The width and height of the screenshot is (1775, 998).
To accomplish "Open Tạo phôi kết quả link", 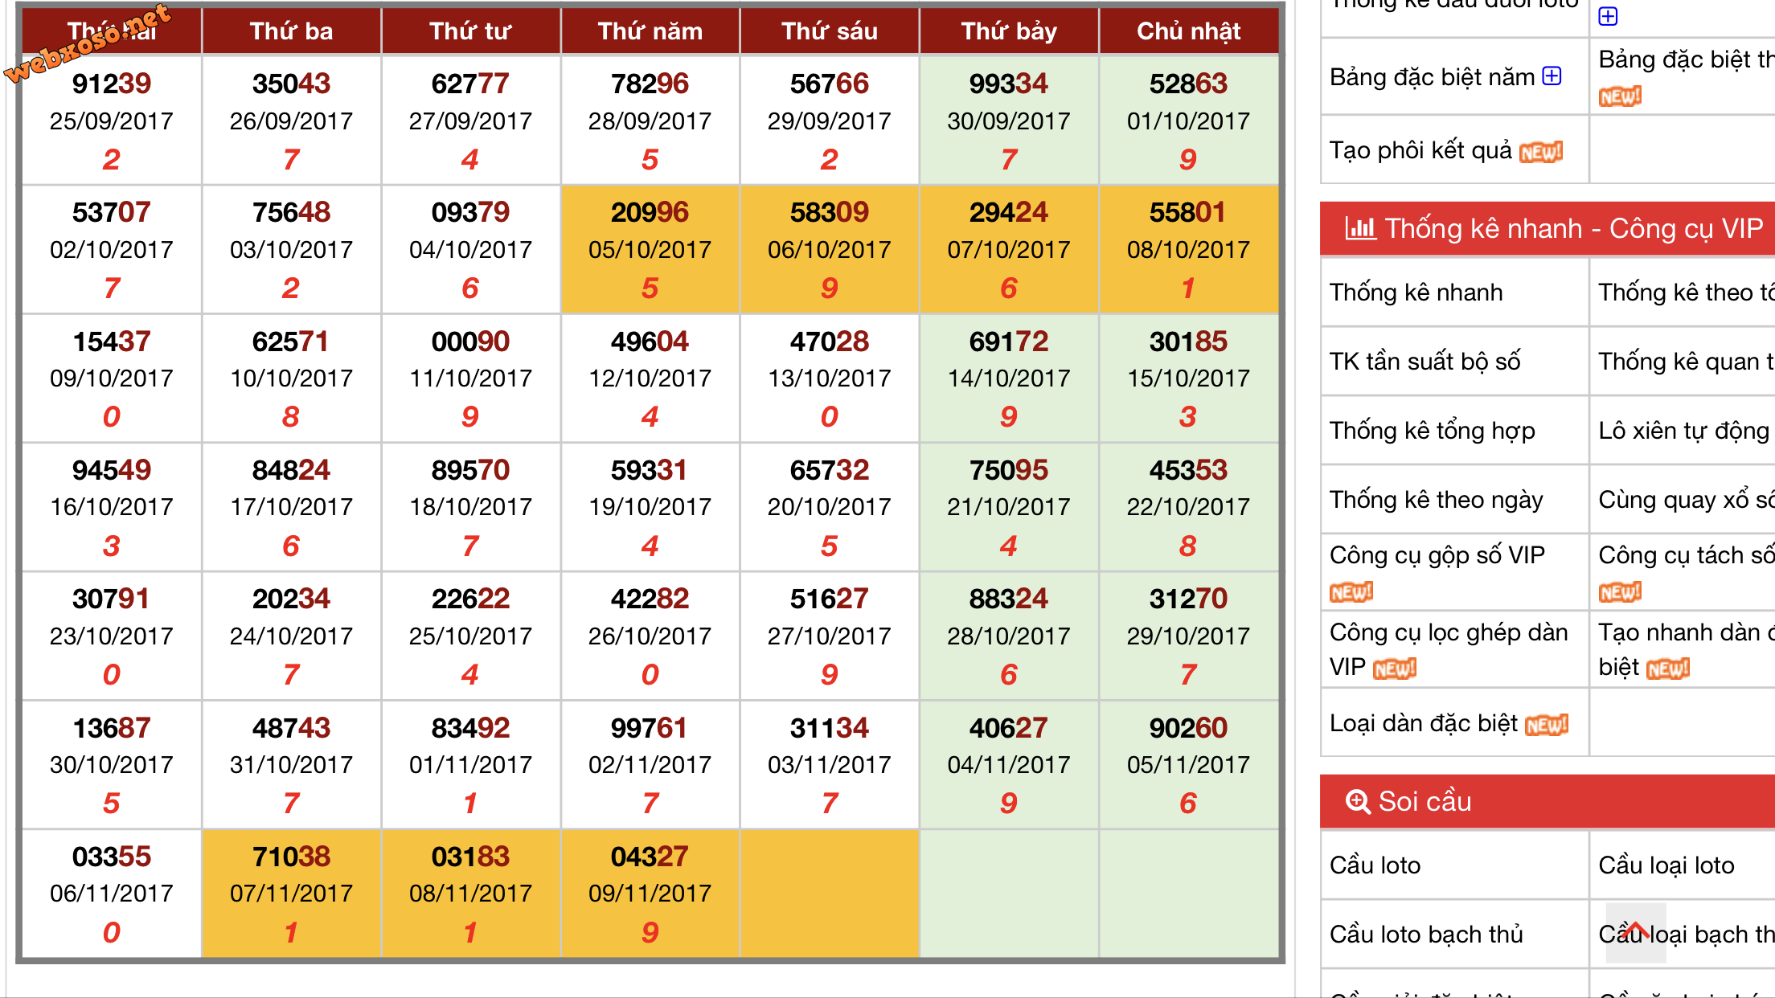I will tap(1420, 150).
